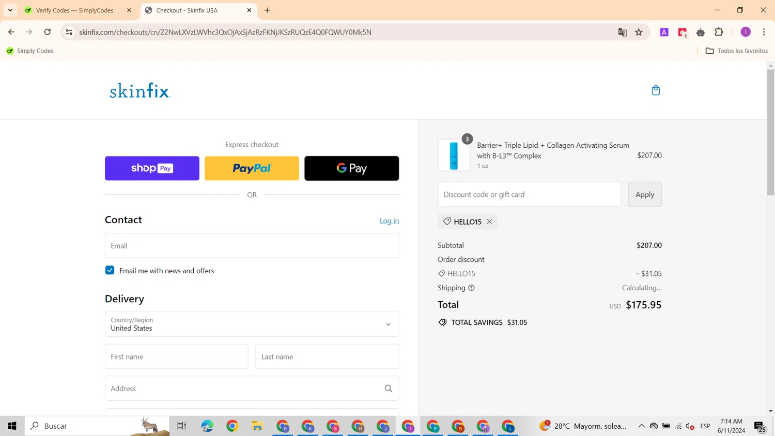Open the Windows Start menu
The height and width of the screenshot is (436, 775).
pyautogui.click(x=12, y=426)
